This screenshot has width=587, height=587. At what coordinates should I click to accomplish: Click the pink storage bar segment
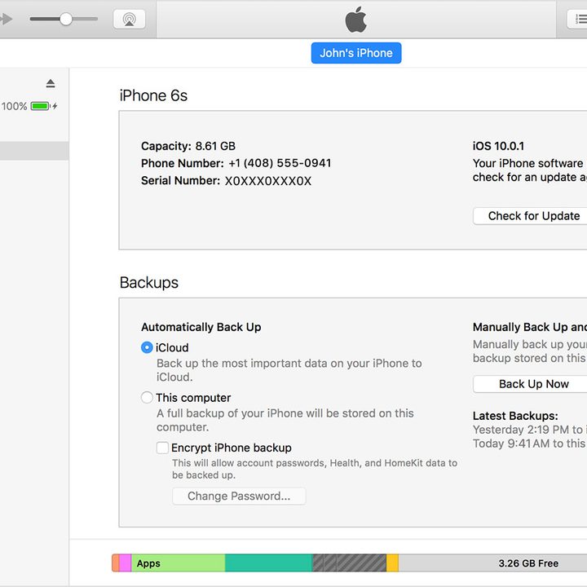(x=125, y=563)
